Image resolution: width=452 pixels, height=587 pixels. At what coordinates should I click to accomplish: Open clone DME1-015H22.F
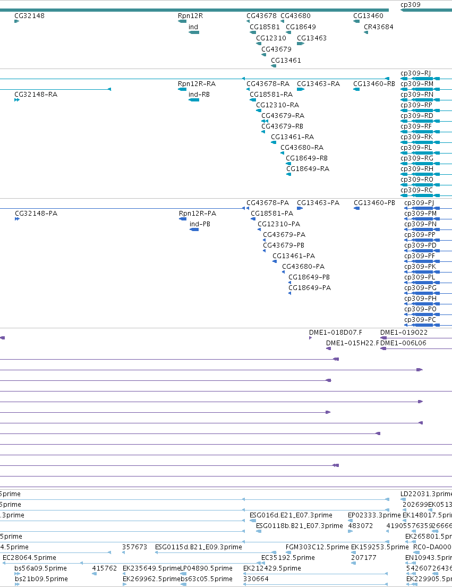click(x=353, y=343)
